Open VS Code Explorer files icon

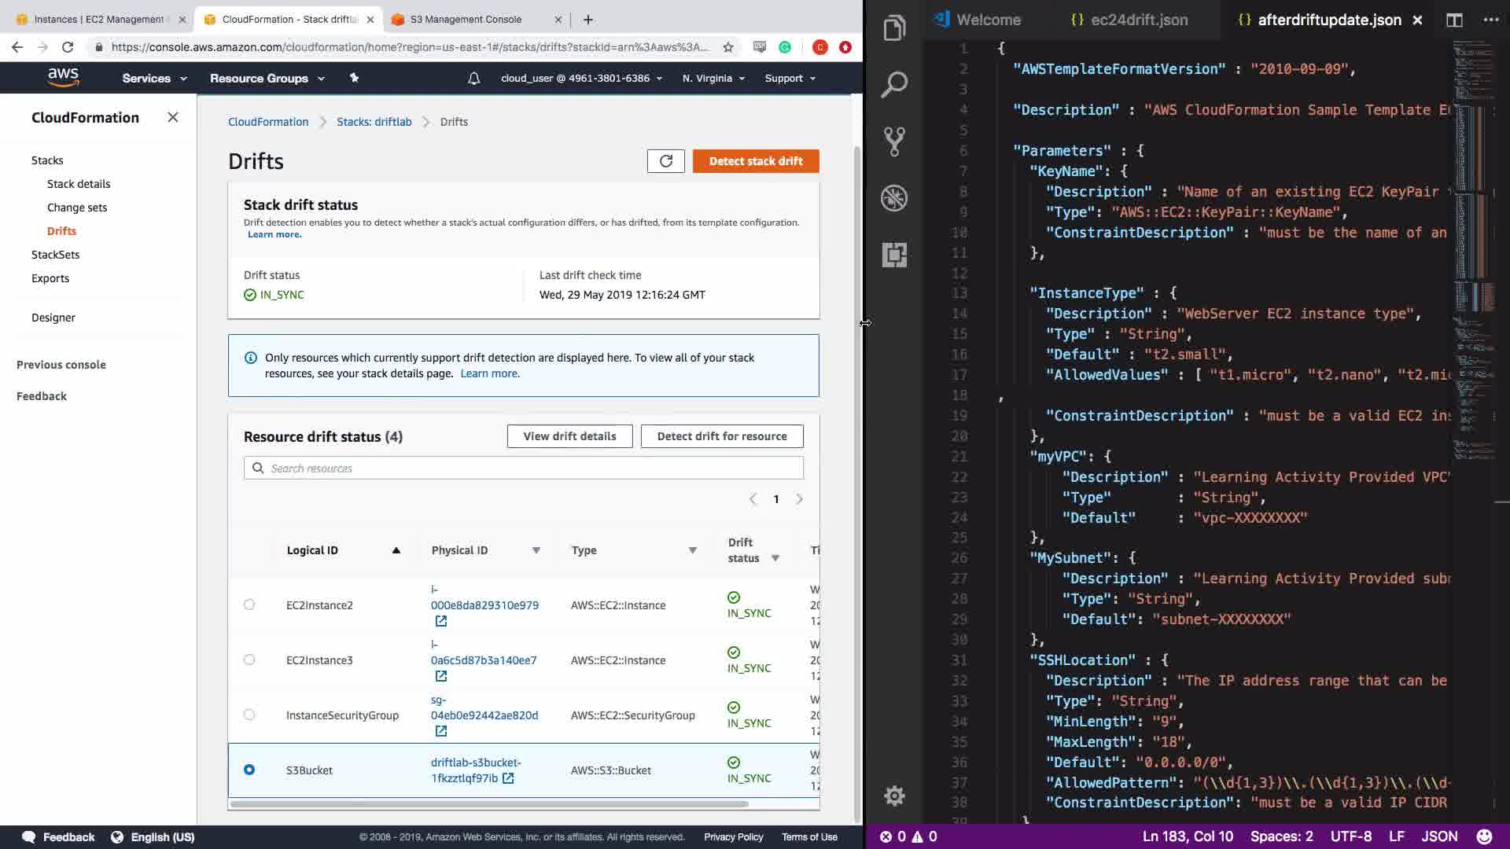pos(894,28)
